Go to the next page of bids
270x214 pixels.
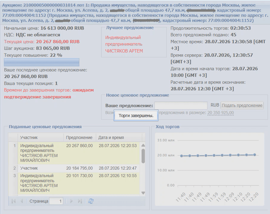(x=72, y=201)
